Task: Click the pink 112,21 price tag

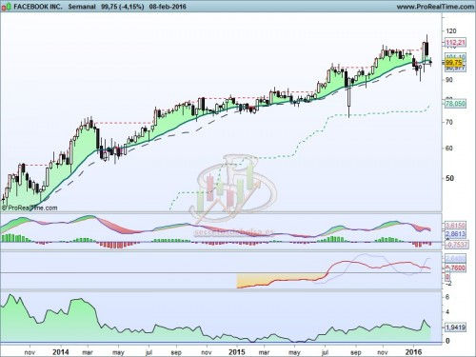Action: (455, 43)
